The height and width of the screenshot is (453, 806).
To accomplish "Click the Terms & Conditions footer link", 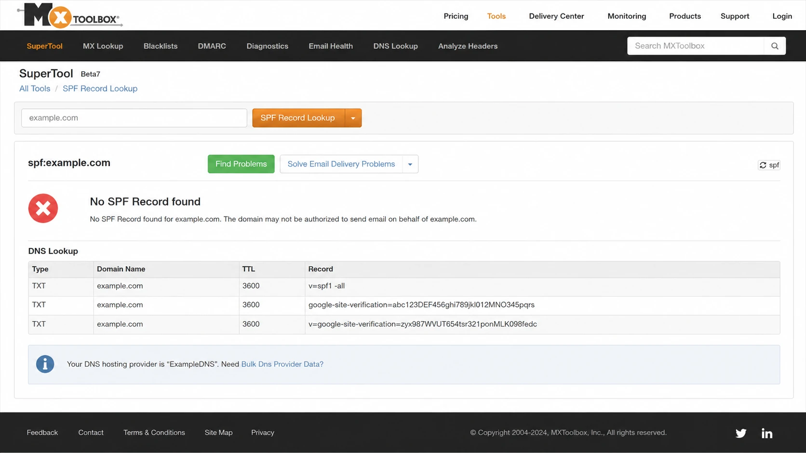I will (x=154, y=433).
